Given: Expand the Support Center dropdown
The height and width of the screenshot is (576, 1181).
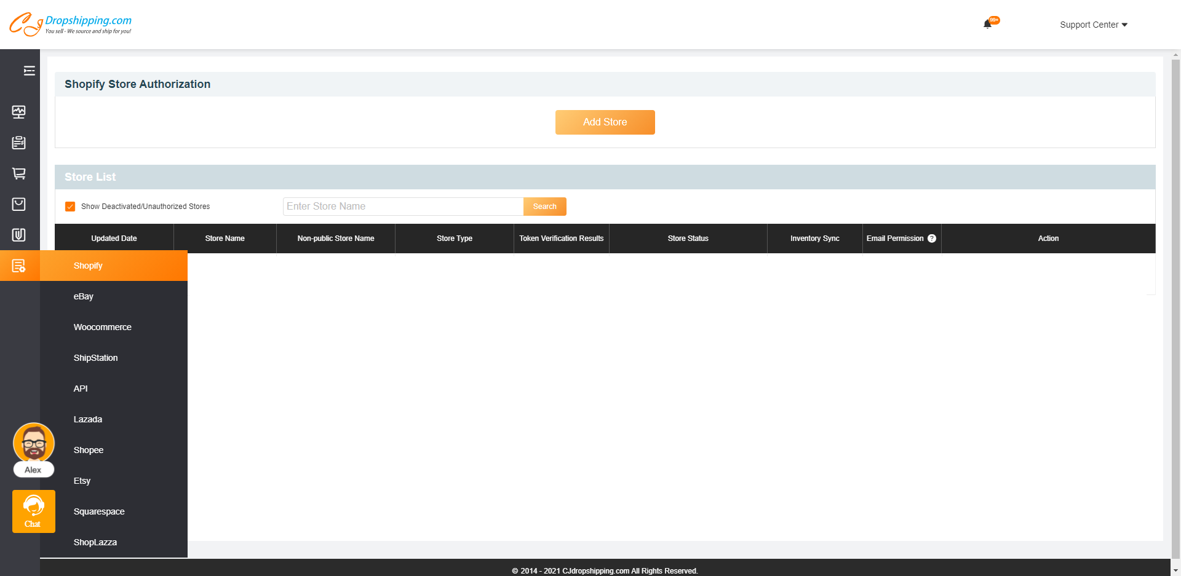Looking at the screenshot, I should 1093,25.
